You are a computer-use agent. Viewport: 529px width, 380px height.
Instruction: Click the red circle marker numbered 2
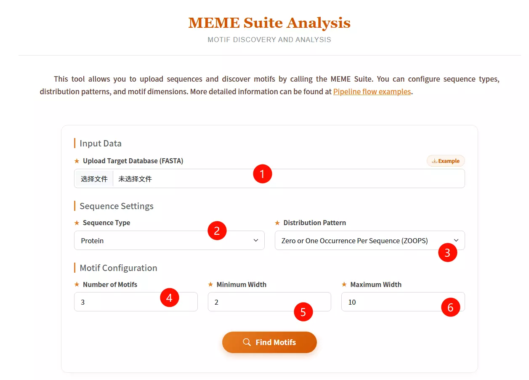coord(217,231)
